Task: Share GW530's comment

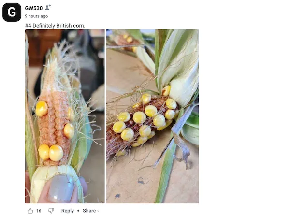Action: 89,211
